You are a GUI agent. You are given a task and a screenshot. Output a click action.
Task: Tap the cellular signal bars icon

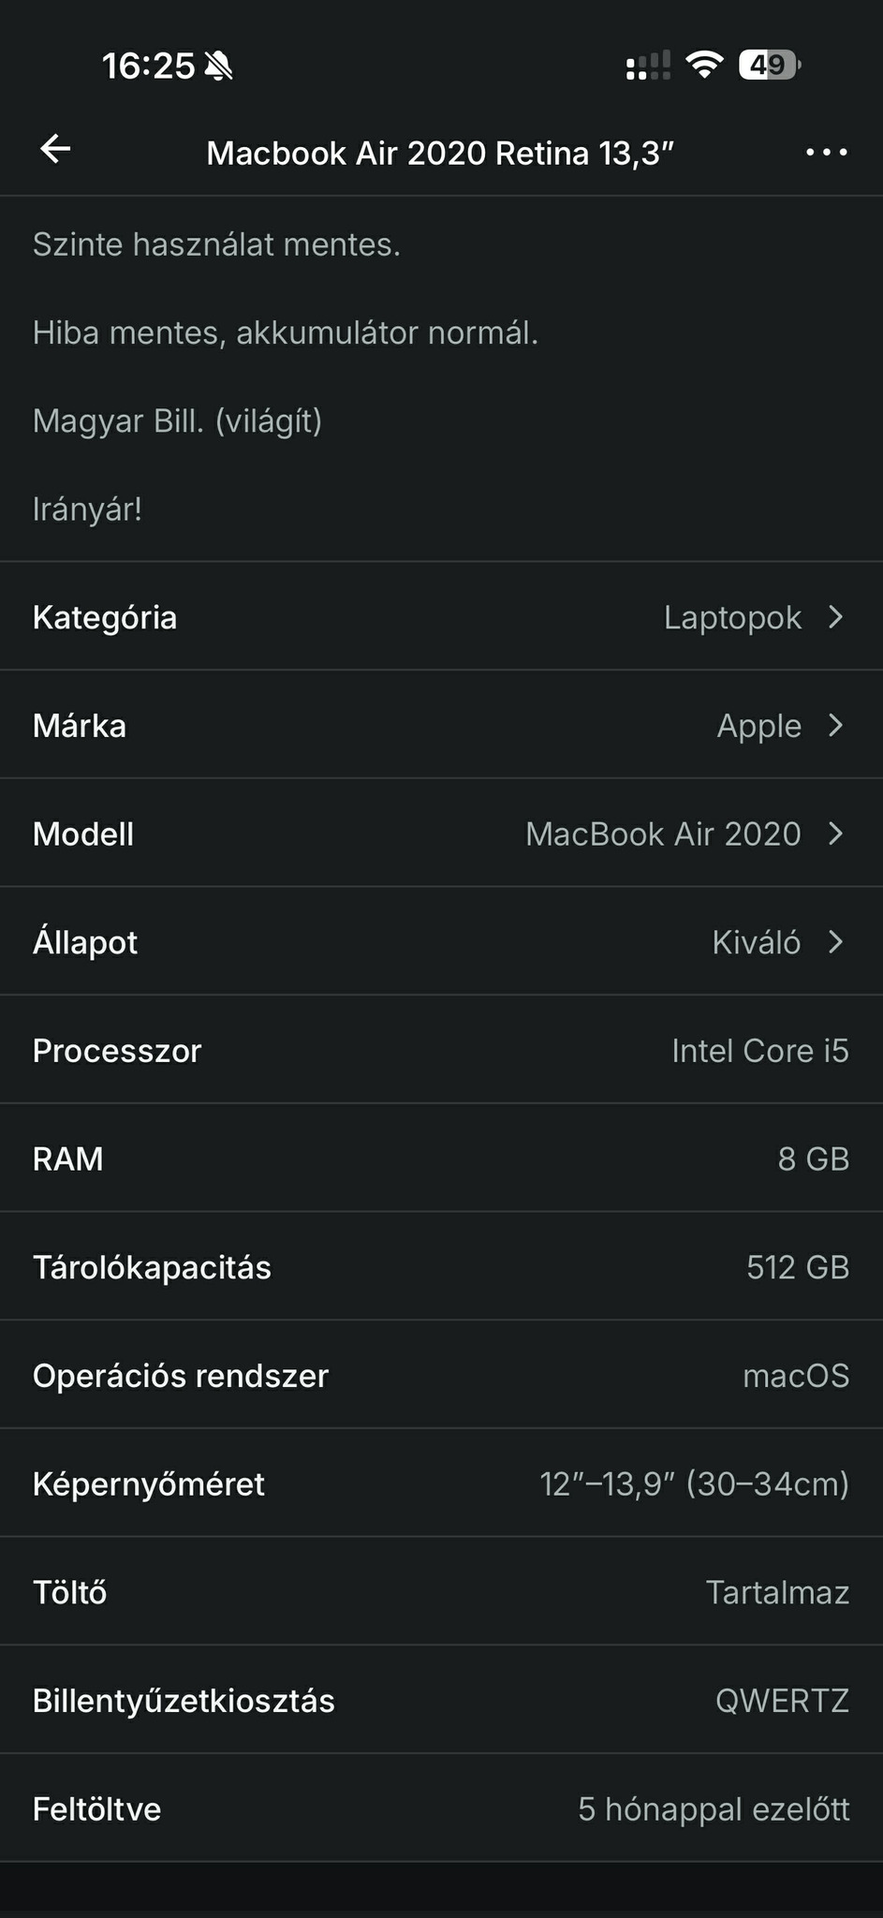[648, 66]
